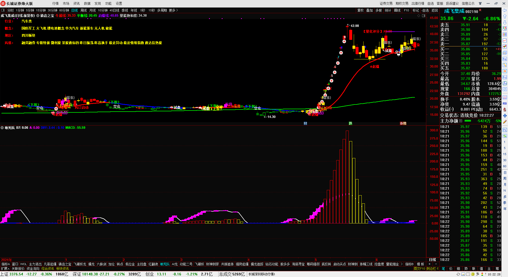The width and height of the screenshot is (508, 277).
Task: Click the 叠加 toolbar button
Action: 370,10
